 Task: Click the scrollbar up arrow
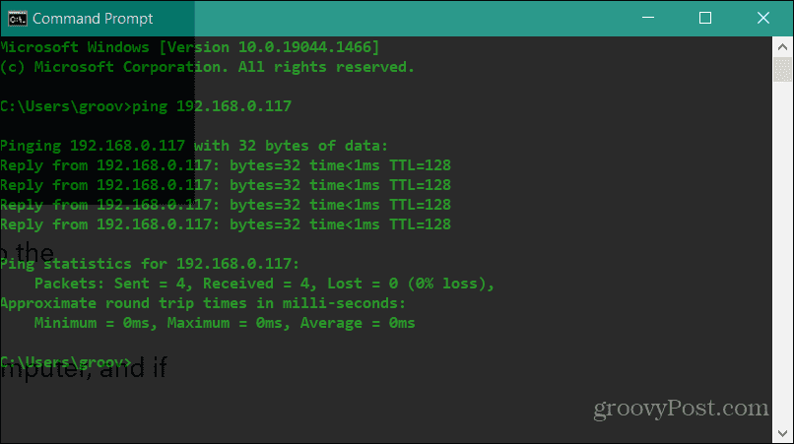tap(782, 45)
